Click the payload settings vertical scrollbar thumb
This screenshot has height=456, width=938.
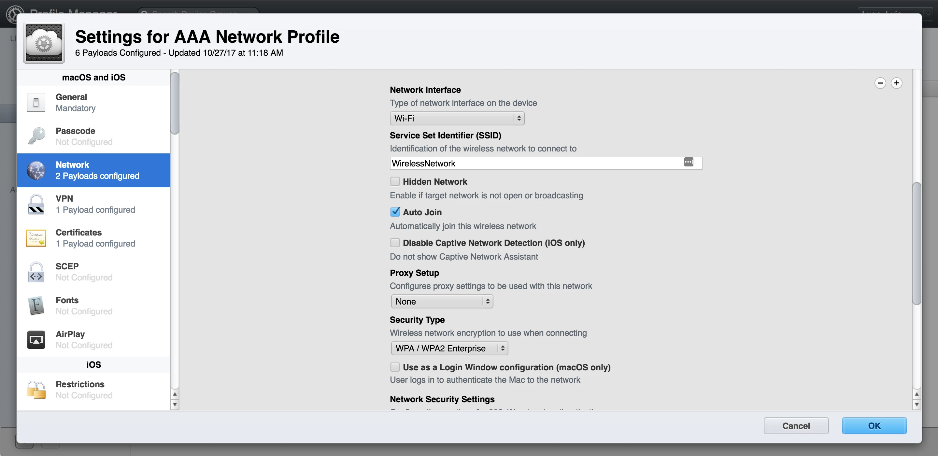(x=916, y=244)
